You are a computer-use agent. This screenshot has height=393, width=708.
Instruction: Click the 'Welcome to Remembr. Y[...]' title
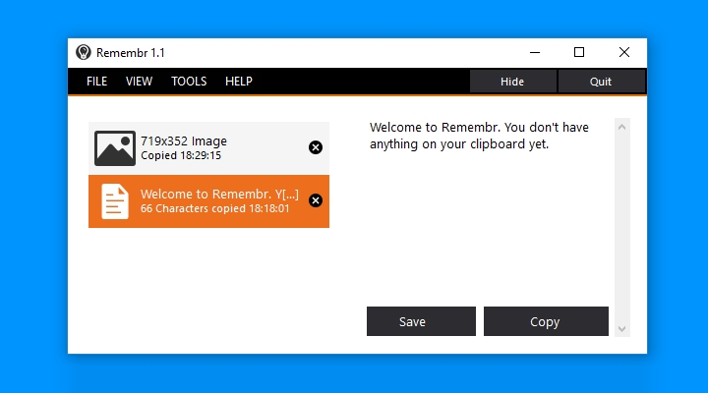pyautogui.click(x=219, y=194)
